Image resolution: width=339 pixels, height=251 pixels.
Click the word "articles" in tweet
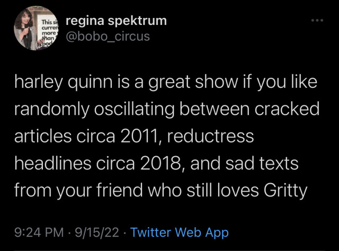click(x=42, y=135)
